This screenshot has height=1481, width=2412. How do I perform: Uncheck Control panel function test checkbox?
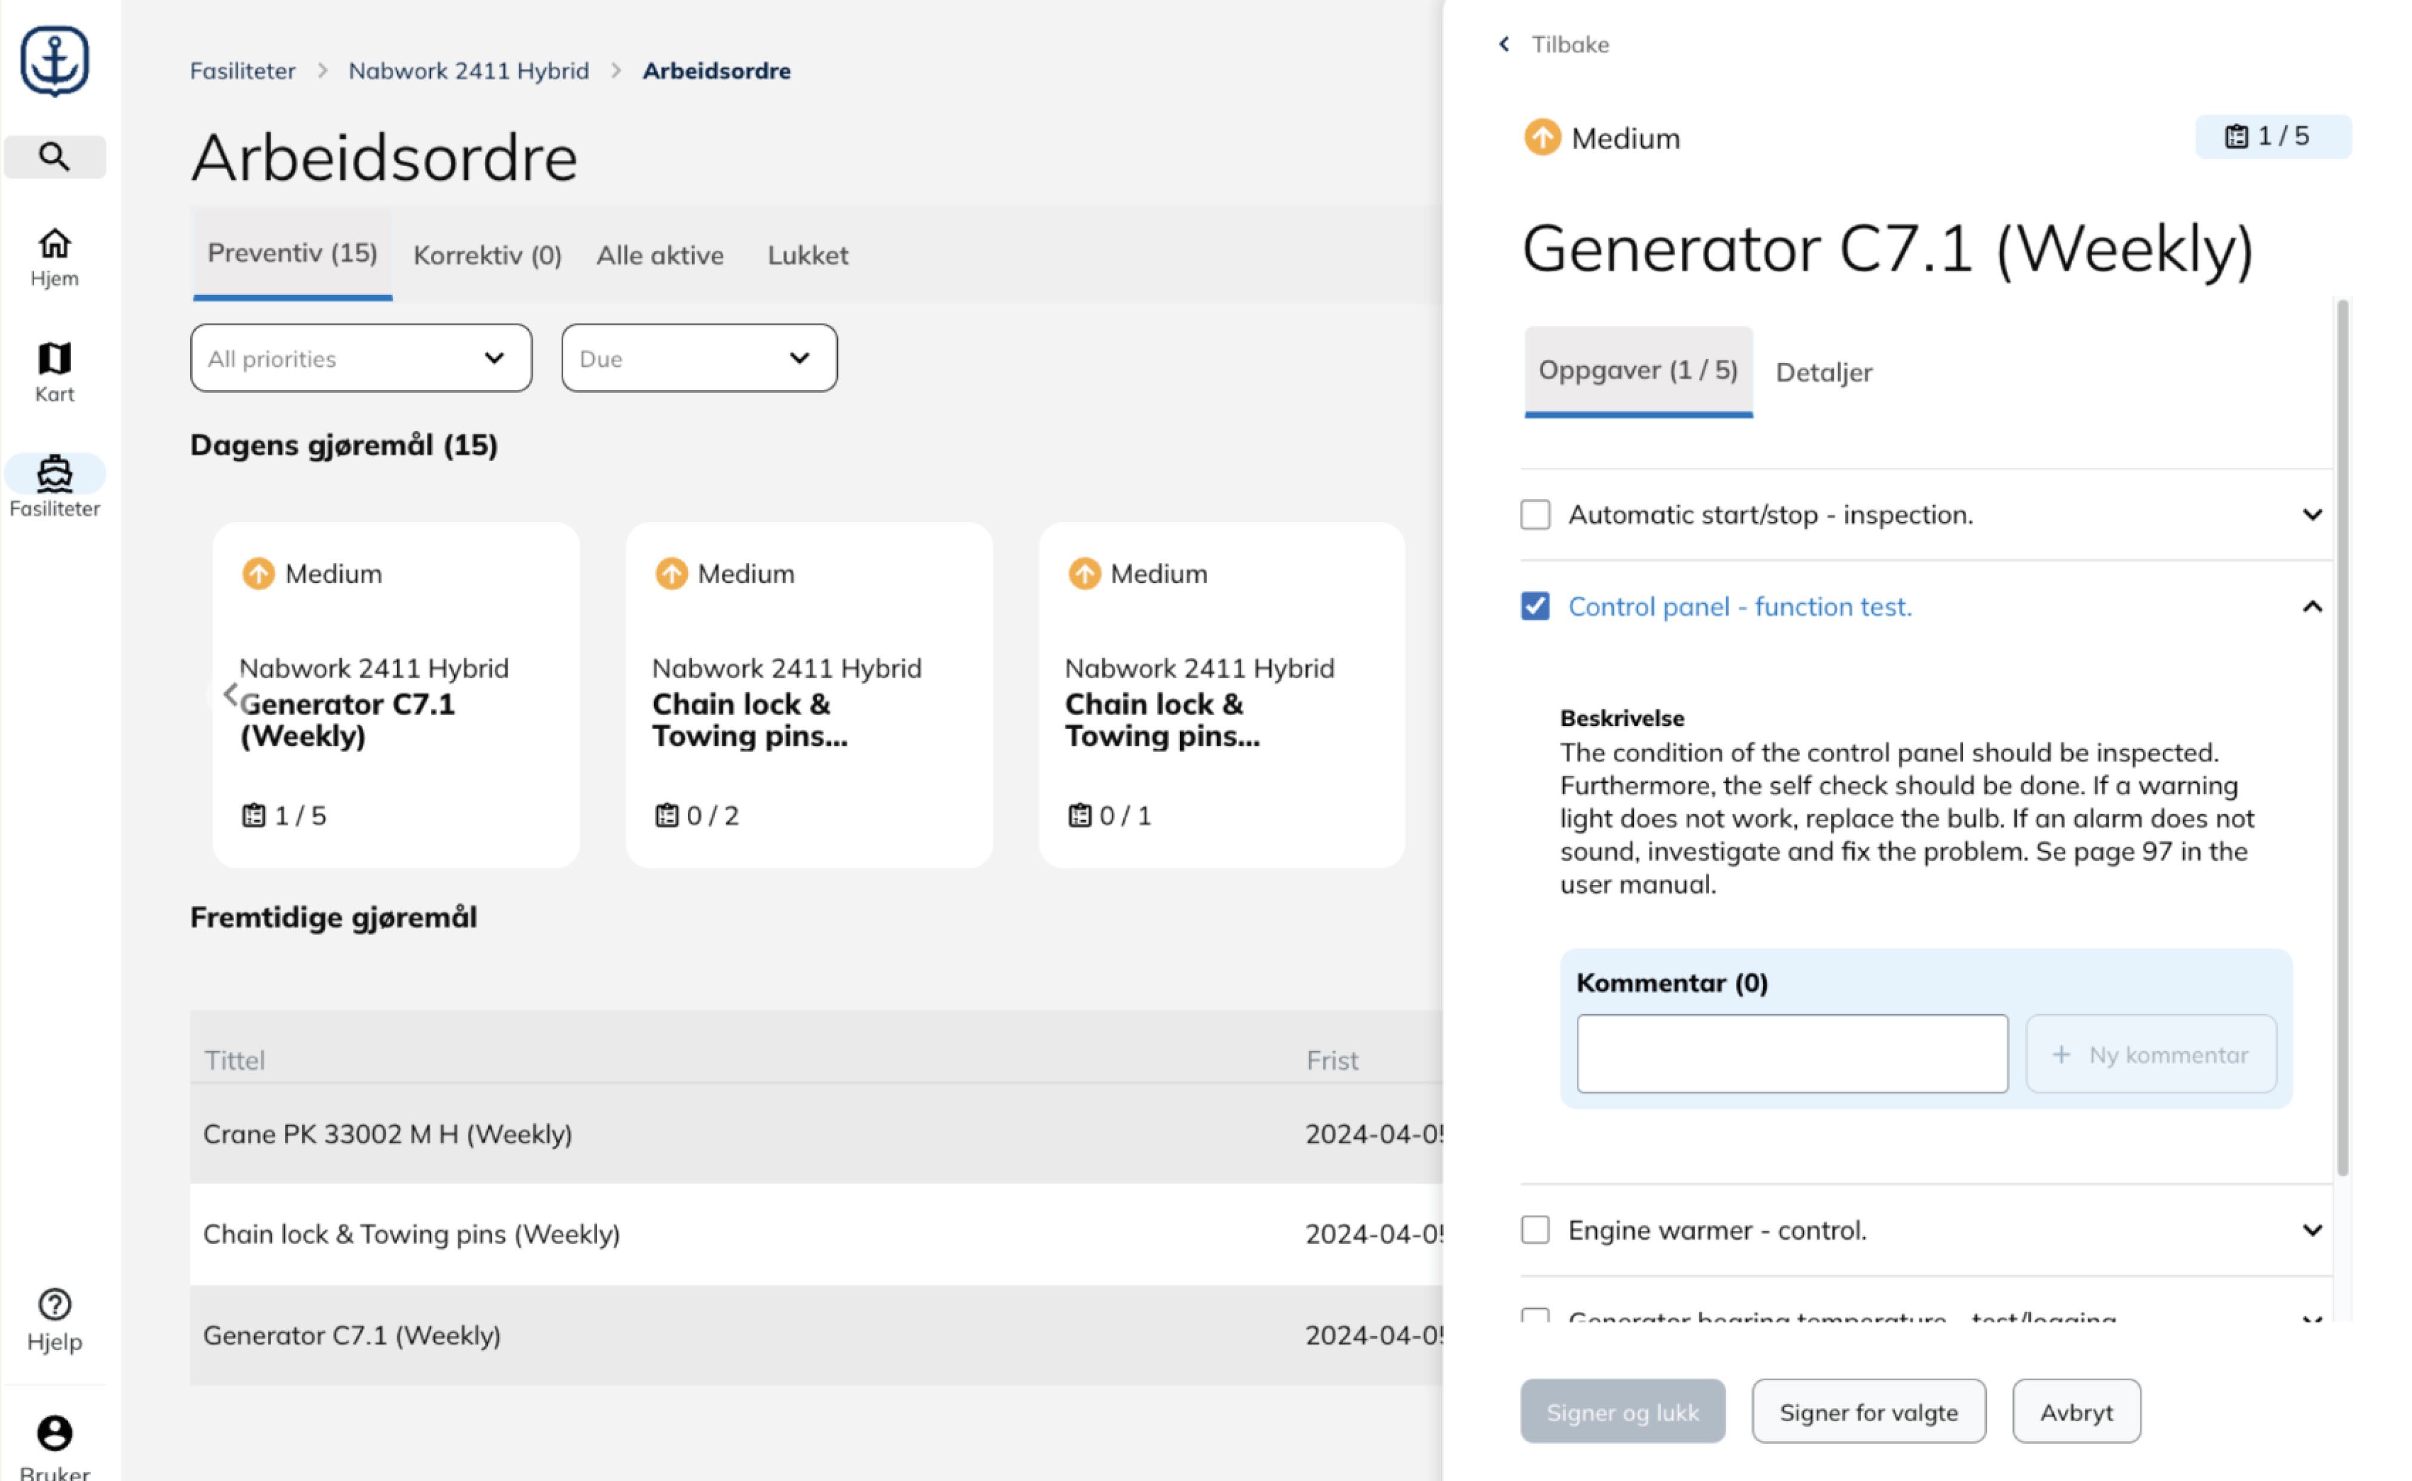1535,606
